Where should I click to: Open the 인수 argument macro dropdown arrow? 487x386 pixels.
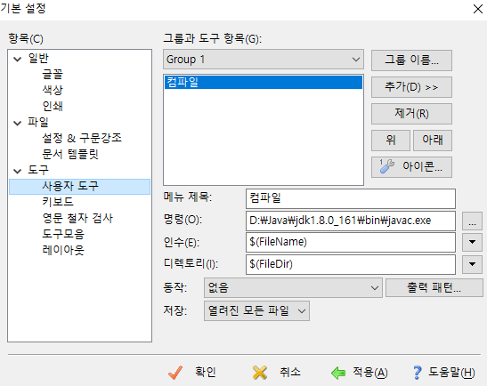472,242
